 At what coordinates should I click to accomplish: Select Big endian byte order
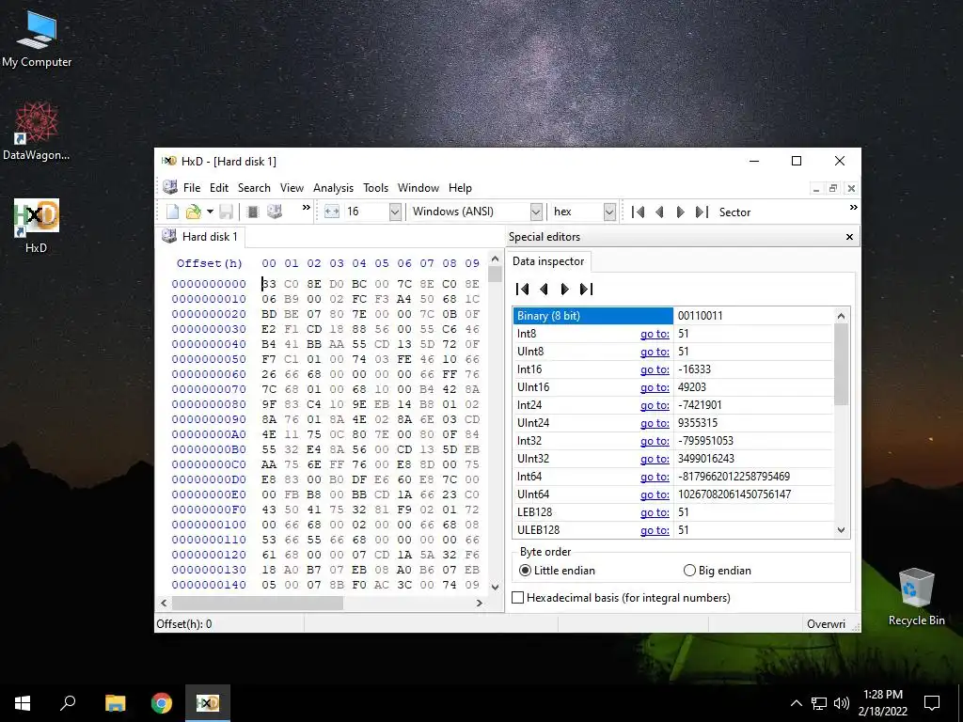click(718, 571)
